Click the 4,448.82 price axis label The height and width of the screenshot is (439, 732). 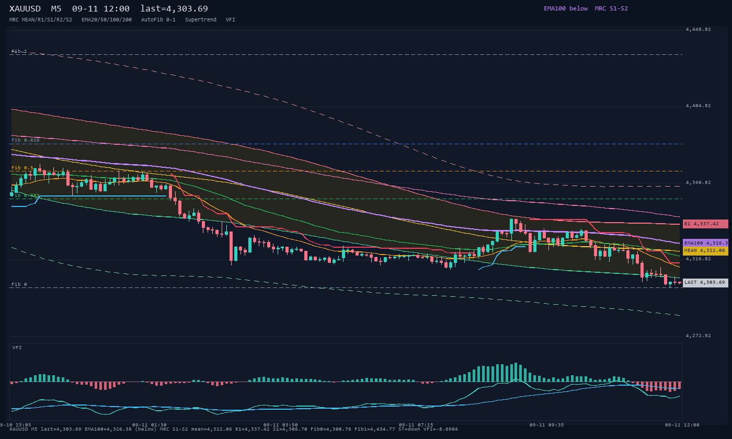[699, 29]
